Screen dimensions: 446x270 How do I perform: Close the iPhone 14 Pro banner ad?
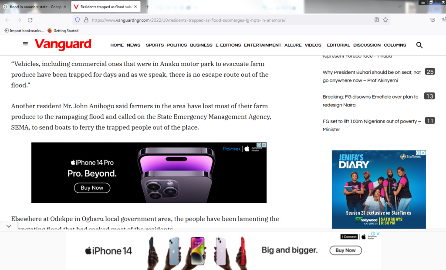264,145
